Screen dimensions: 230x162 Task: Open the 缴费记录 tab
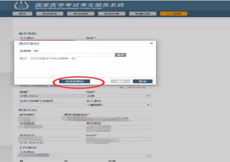[140, 13]
